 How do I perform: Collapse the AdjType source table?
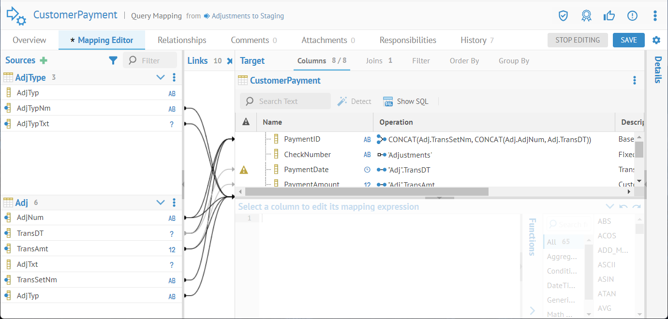pyautogui.click(x=161, y=77)
